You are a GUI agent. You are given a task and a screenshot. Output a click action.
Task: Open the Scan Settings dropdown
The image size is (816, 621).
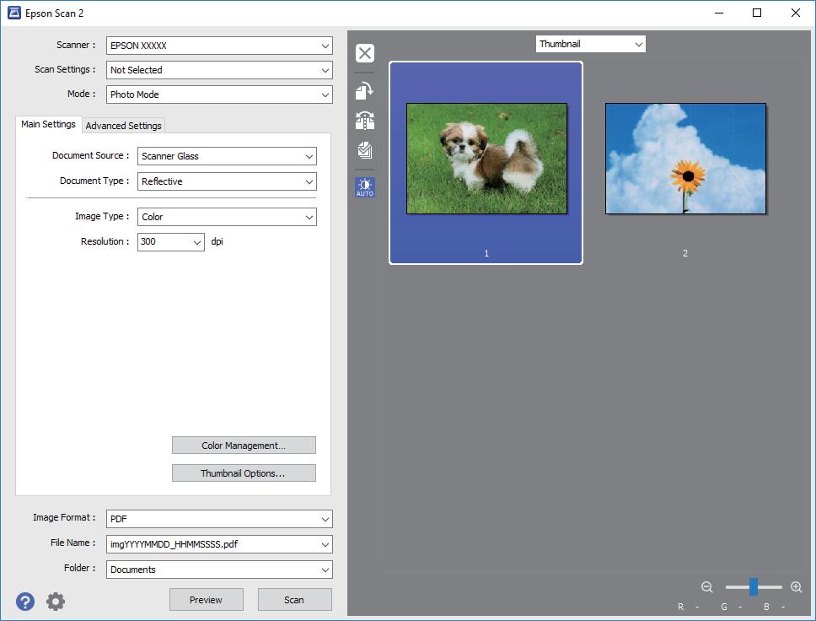pos(219,70)
